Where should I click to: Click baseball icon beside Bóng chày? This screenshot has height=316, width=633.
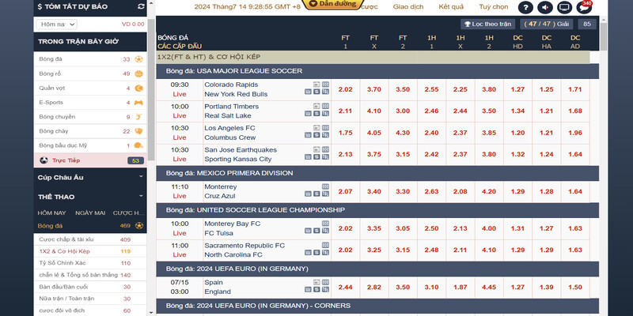coord(138,131)
